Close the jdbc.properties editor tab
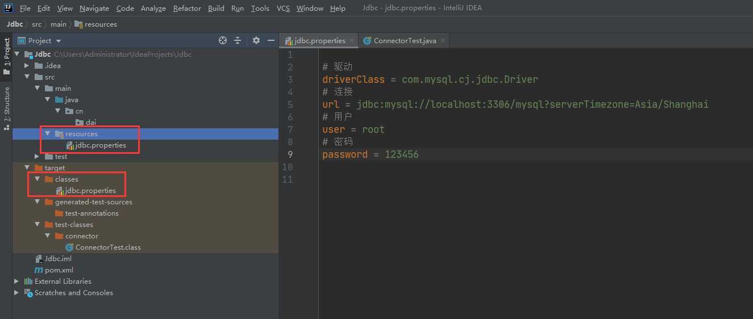This screenshot has height=319, width=753. 352,41
